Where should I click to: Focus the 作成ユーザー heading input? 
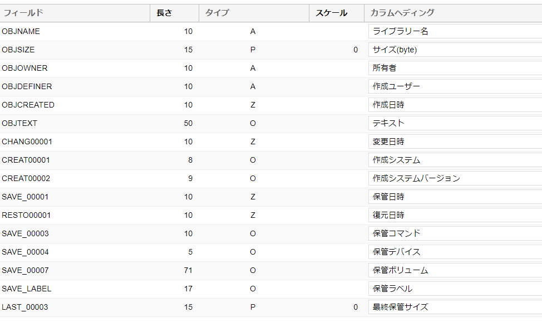[x=455, y=87]
